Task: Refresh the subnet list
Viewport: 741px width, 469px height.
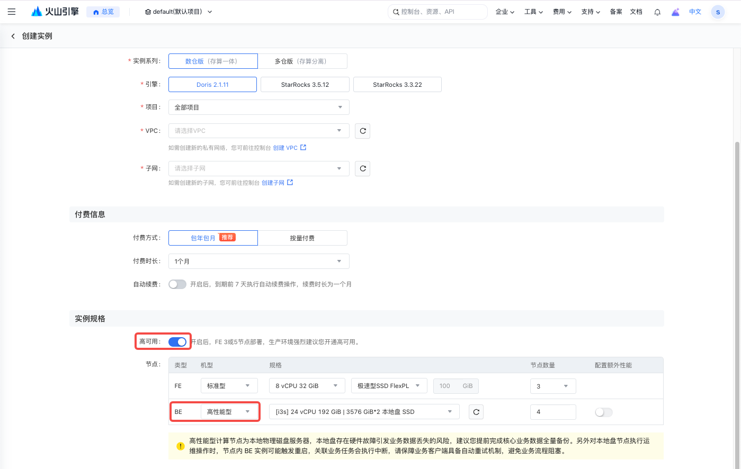Action: [x=363, y=168]
